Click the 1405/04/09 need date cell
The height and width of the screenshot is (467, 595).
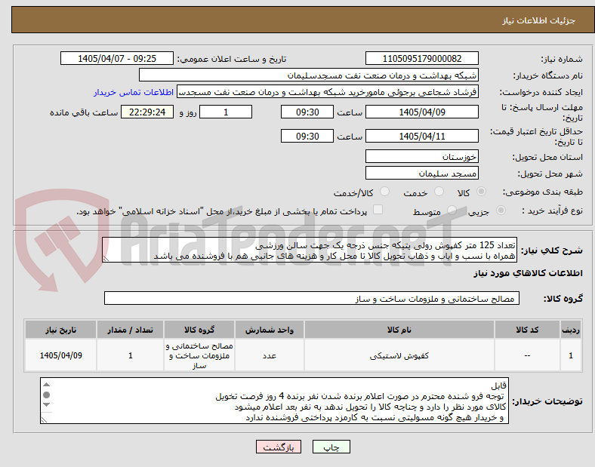60,355
